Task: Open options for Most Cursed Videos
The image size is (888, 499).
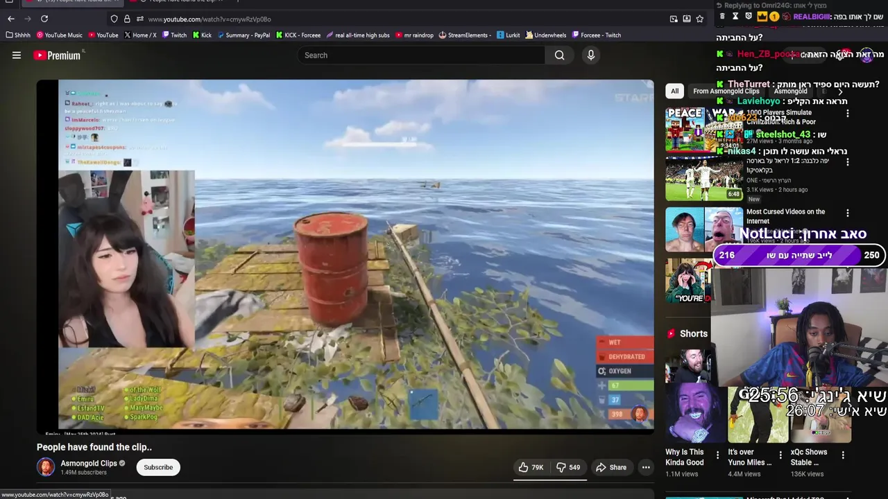Action: tap(847, 213)
